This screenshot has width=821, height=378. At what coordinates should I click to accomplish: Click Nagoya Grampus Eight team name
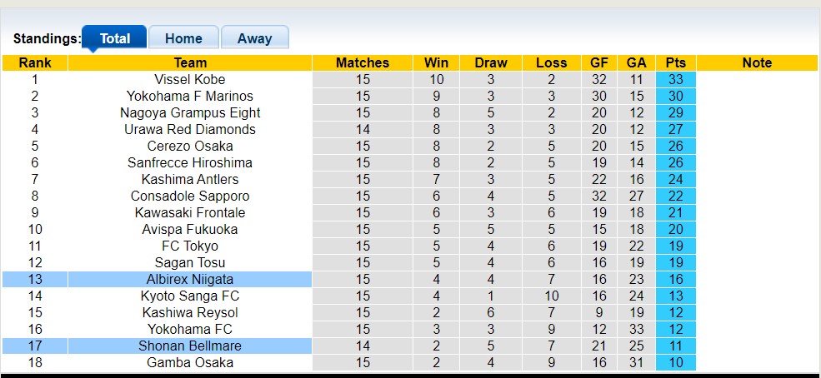(190, 113)
